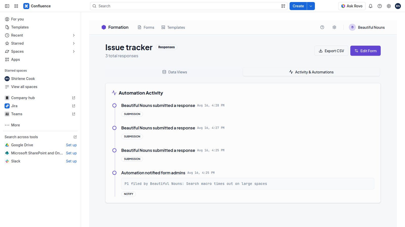The width and height of the screenshot is (405, 227).
Task: Click the Search across tools external link icon
Action: pos(75,137)
